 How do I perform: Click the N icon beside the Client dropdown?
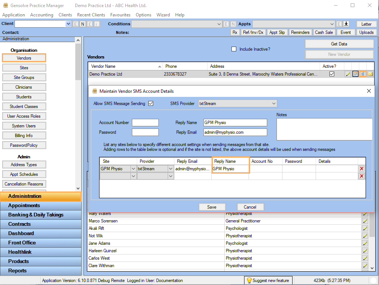click(82, 23)
